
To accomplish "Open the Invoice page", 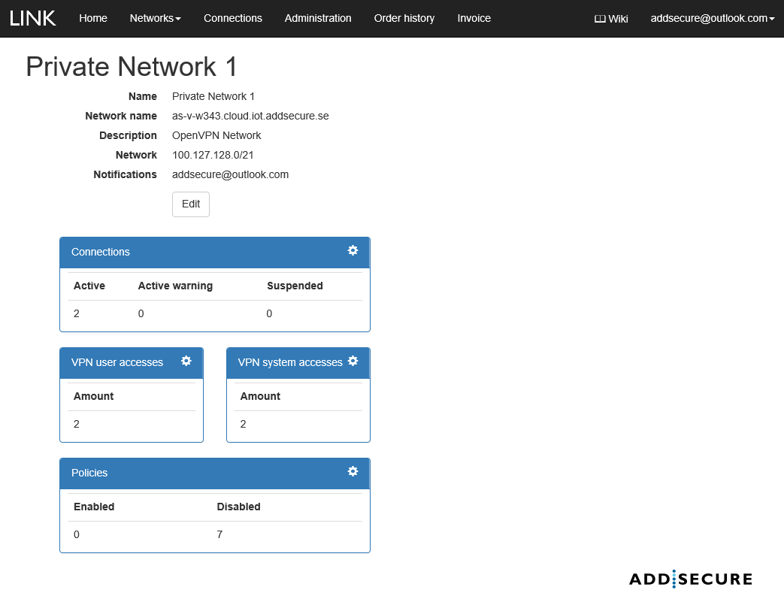I will coord(474,18).
